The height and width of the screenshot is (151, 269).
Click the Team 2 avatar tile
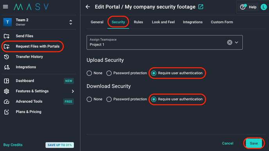(x=7, y=22)
